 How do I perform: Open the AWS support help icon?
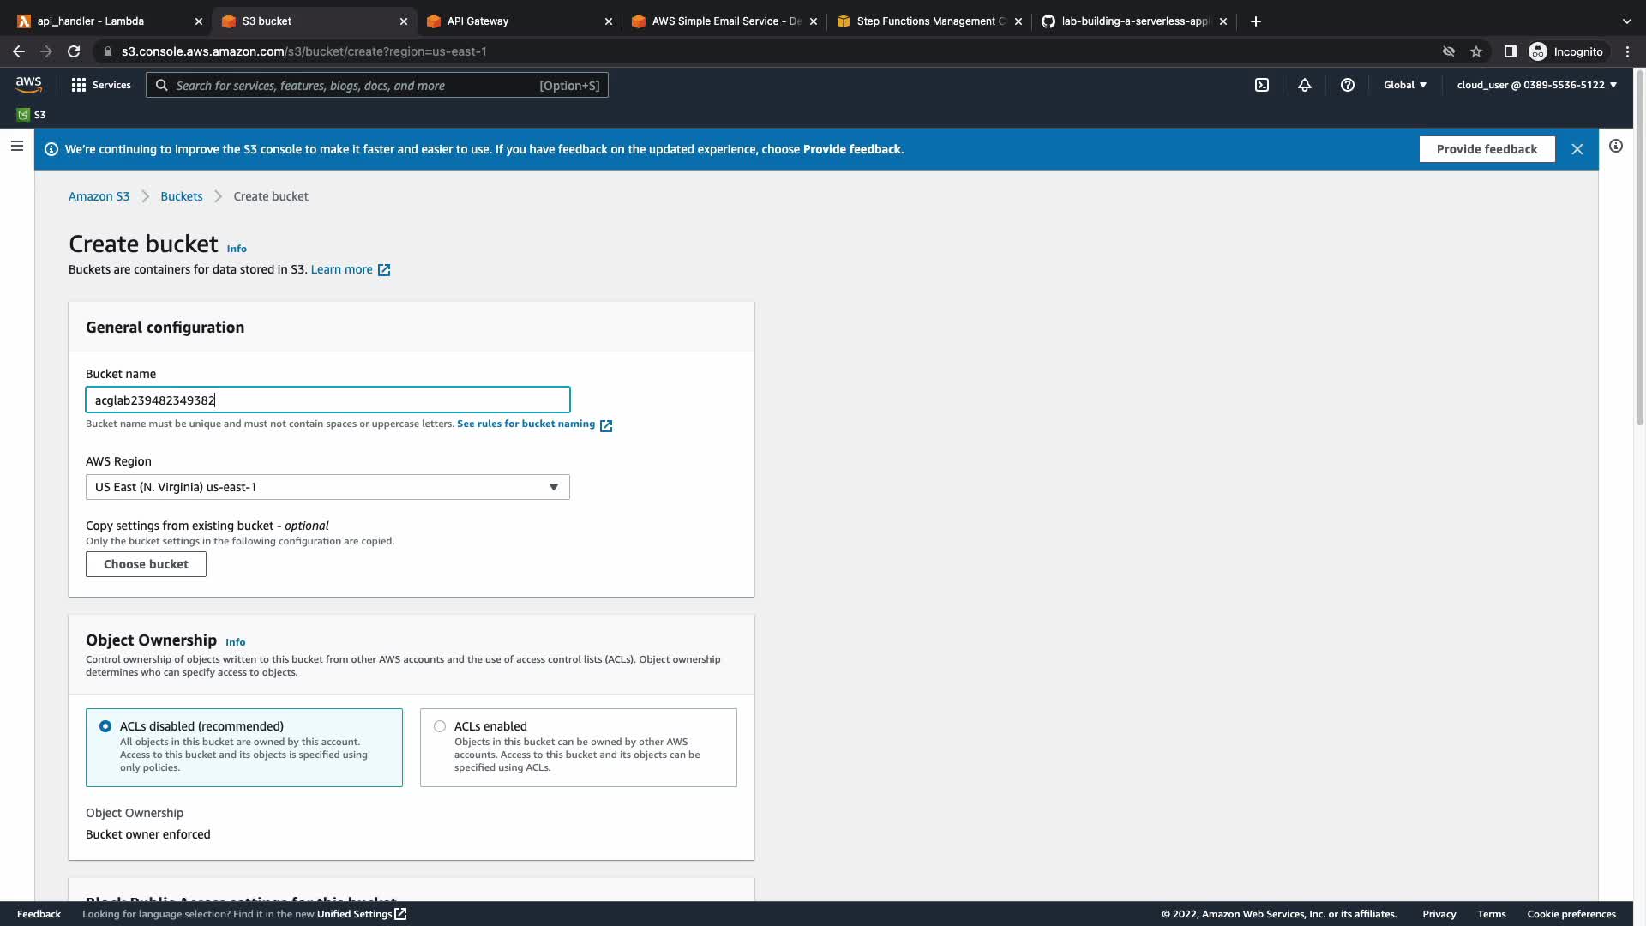[1347, 85]
